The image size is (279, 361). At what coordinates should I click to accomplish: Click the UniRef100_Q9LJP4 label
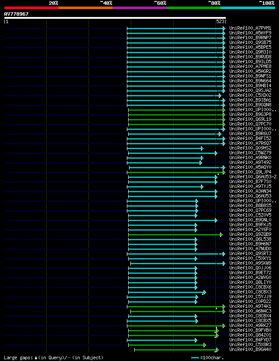(x=250, y=172)
